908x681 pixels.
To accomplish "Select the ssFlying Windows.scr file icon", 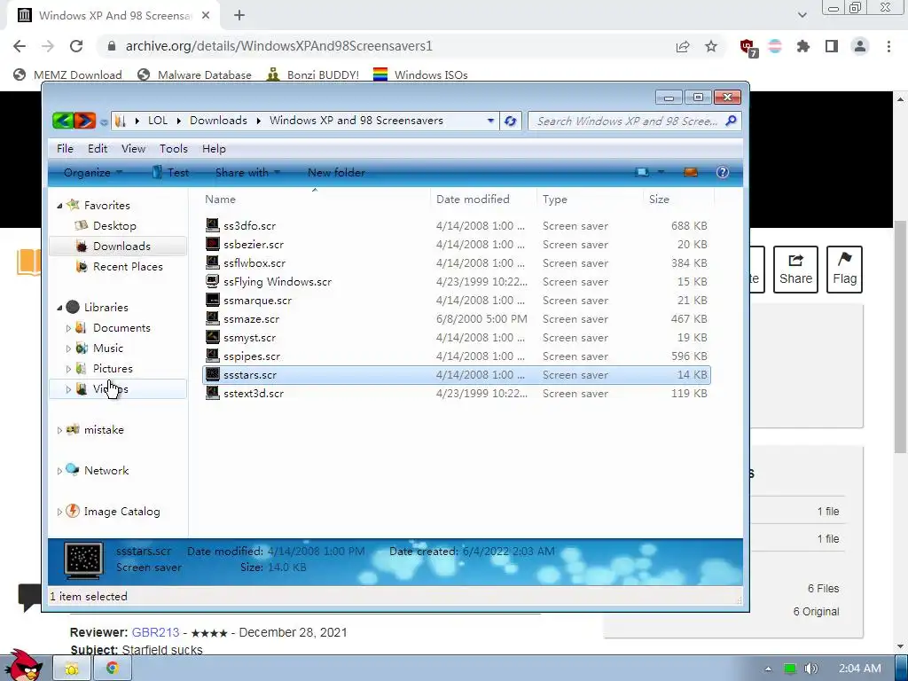I will coord(213,281).
